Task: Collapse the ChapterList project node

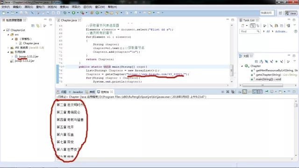Action: pos(4,30)
